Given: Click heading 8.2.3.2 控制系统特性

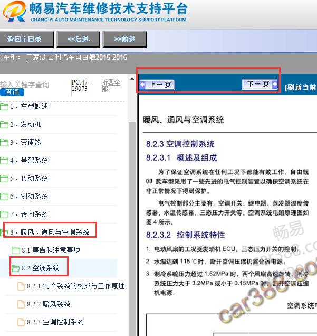Looking at the screenshot, I should click(186, 235).
